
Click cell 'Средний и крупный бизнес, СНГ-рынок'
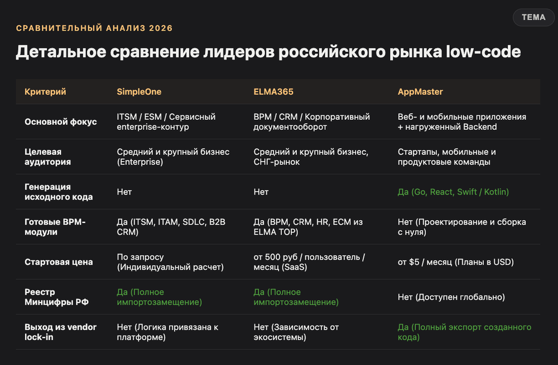pos(311,157)
